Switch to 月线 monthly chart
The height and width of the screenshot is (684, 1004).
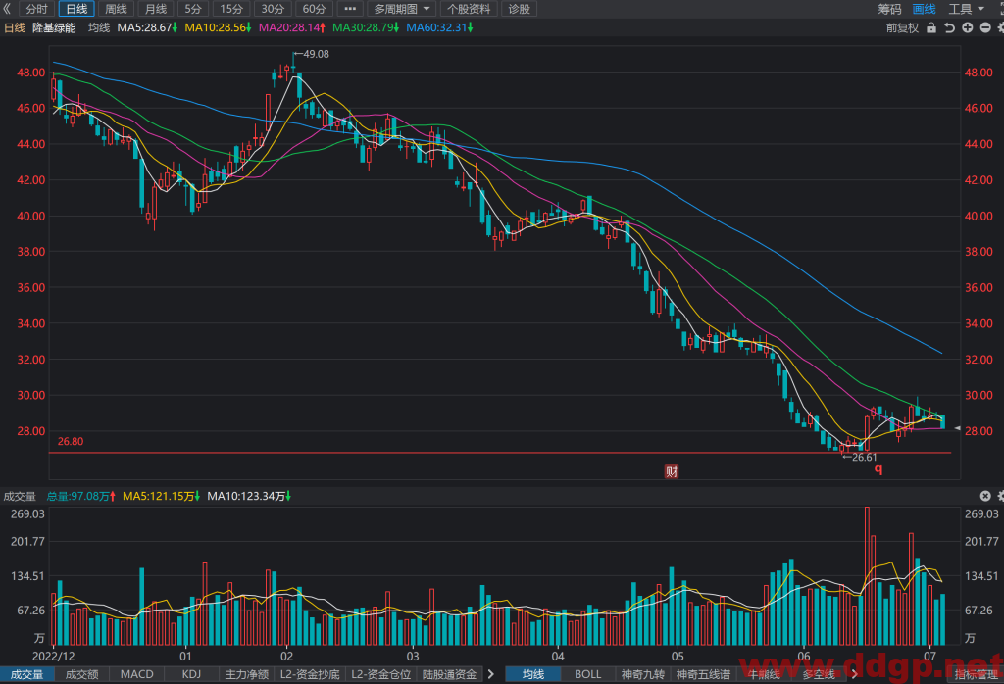coord(156,8)
